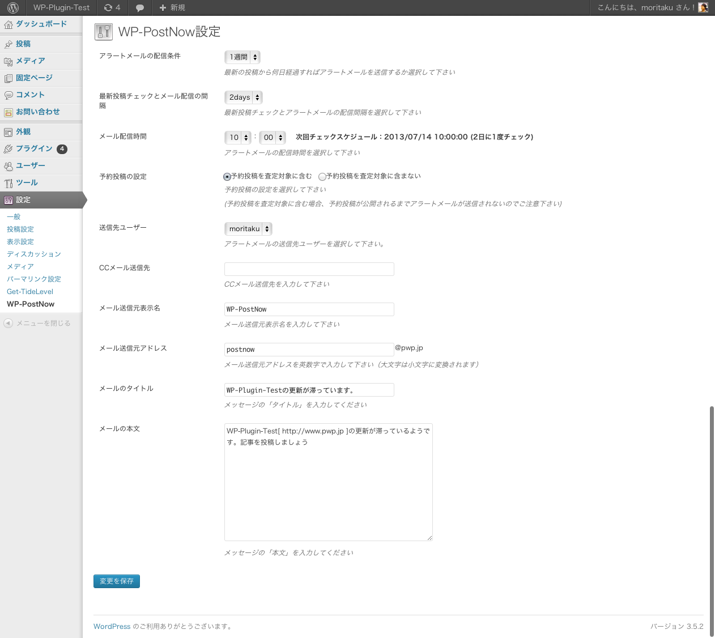Click the 設定 settings icon in sidebar
715x638 pixels.
click(8, 200)
